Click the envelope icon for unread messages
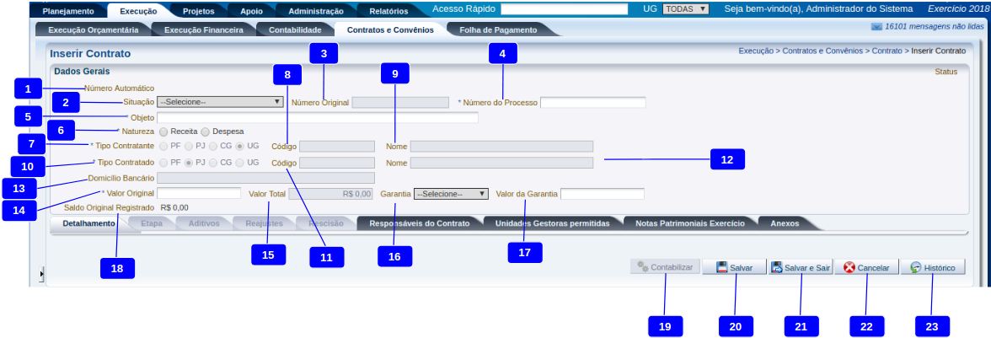 tap(876, 27)
